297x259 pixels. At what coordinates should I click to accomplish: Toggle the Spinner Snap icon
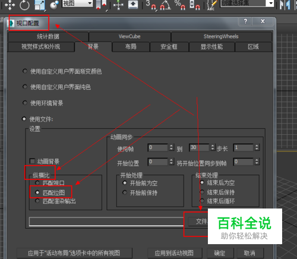(x=194, y=5)
